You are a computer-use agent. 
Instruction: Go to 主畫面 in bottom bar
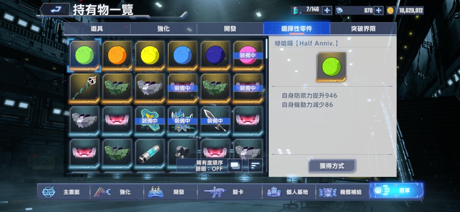tap(64, 192)
